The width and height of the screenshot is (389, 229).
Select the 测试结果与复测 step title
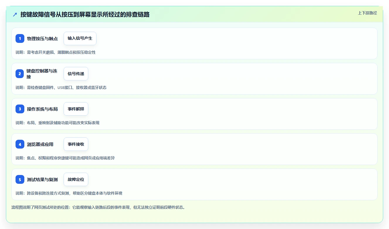point(42,180)
